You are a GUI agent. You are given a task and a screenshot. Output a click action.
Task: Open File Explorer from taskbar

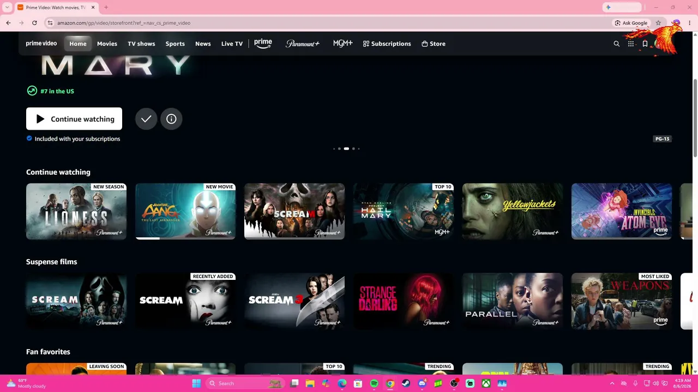click(310, 383)
